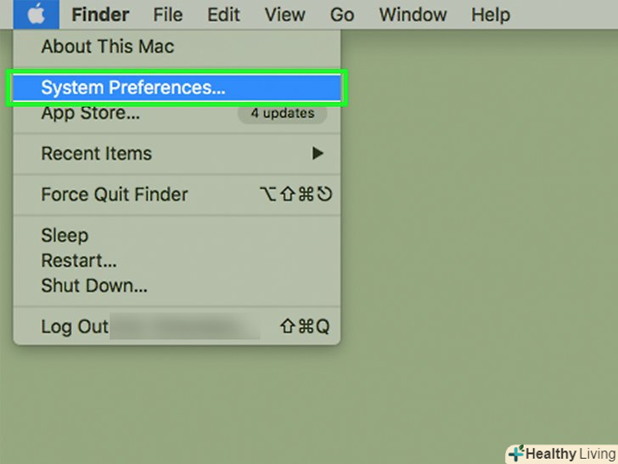618x464 pixels.
Task: Open the Go menu
Action: point(341,14)
